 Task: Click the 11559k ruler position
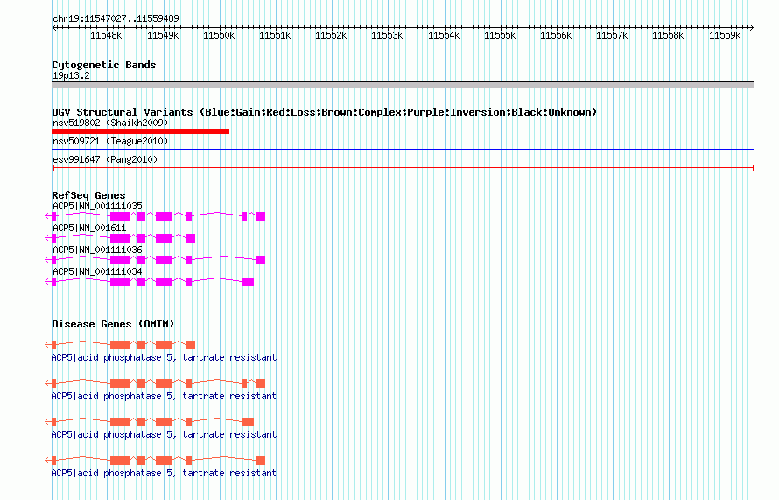coord(725,35)
